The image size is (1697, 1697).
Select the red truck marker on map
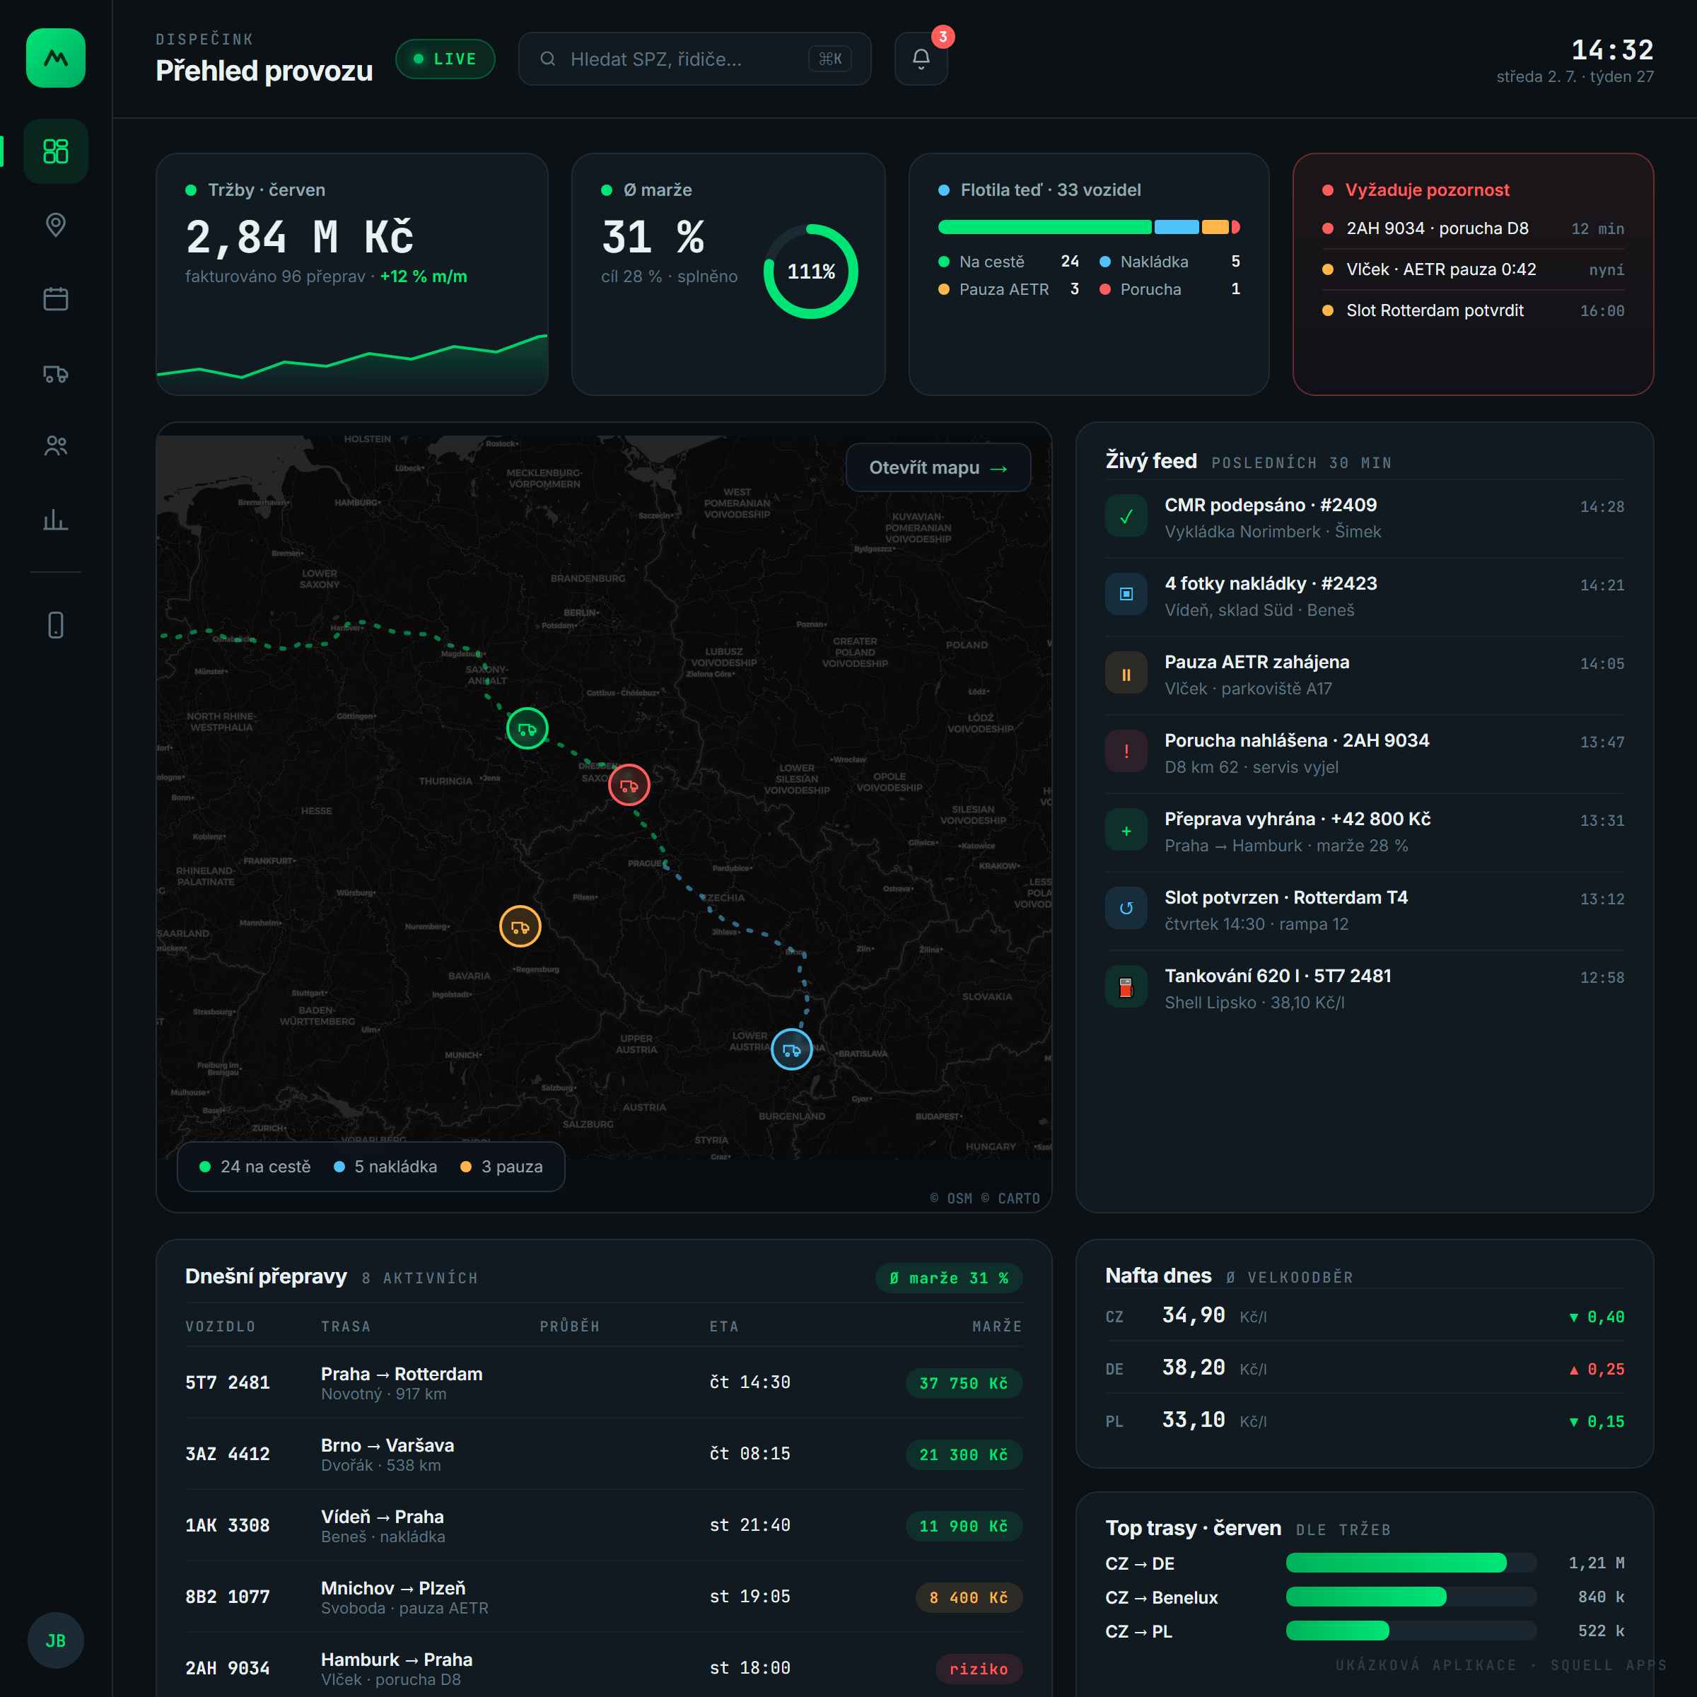pyautogui.click(x=629, y=784)
